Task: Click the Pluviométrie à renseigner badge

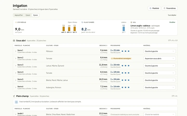Action: coord(121,59)
